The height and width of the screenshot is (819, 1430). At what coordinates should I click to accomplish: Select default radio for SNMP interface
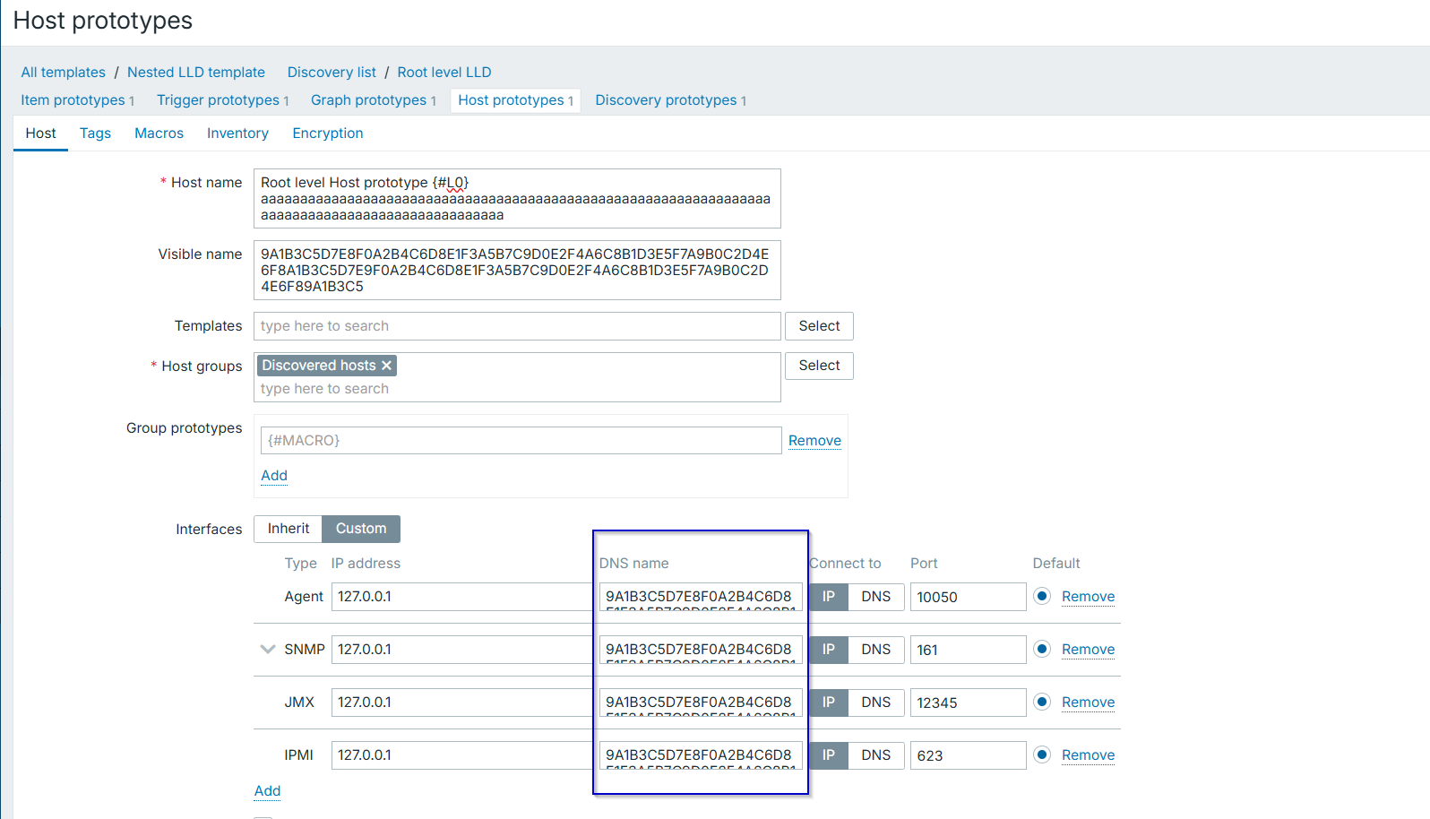1041,650
